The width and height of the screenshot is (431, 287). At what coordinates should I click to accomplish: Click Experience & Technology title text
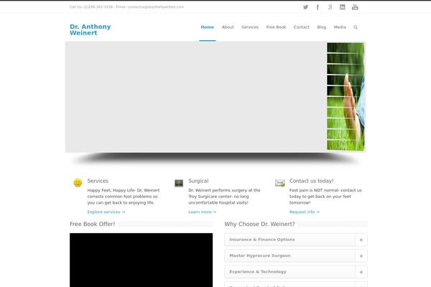click(258, 272)
